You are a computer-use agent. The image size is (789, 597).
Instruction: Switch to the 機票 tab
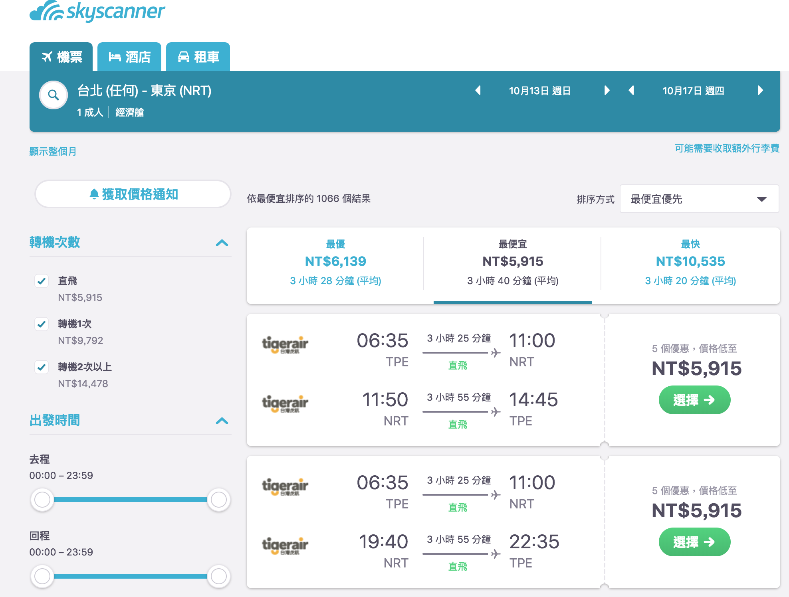point(61,57)
